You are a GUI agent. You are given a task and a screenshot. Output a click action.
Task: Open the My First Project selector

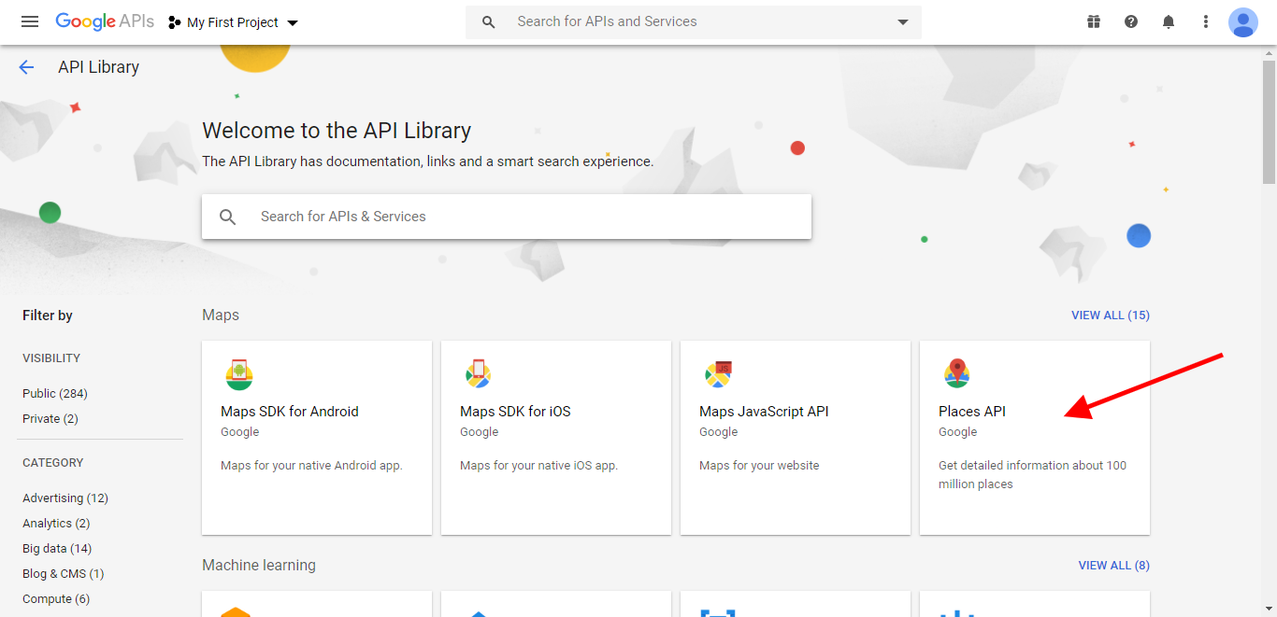tap(234, 22)
